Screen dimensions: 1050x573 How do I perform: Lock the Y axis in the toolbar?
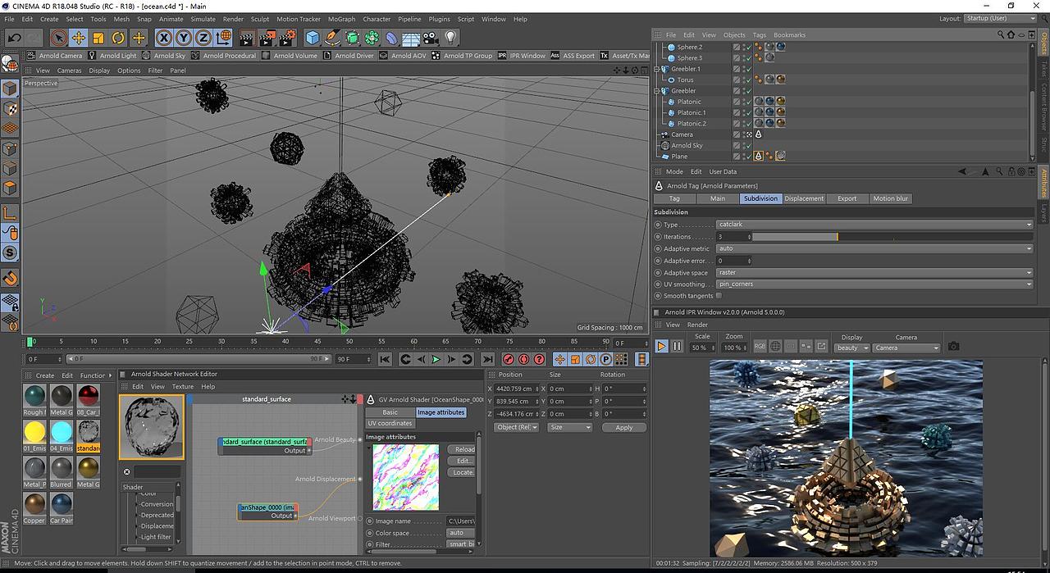point(184,37)
